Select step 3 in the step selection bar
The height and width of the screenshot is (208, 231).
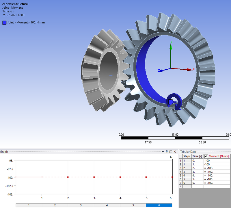pos(81,205)
